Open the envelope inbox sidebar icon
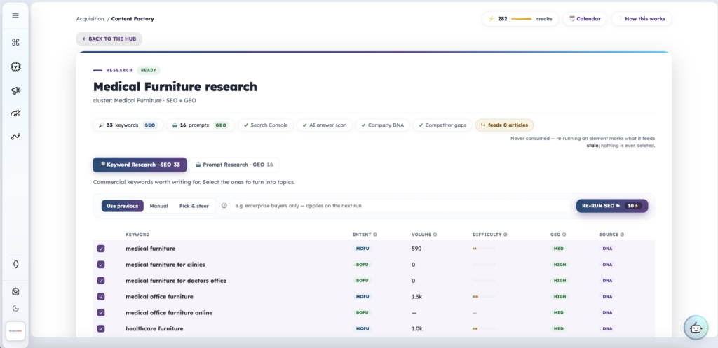Image resolution: width=718 pixels, height=348 pixels. point(15,291)
